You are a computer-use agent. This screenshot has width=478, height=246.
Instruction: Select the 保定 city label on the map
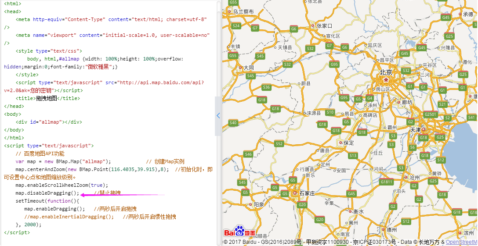[x=349, y=143]
